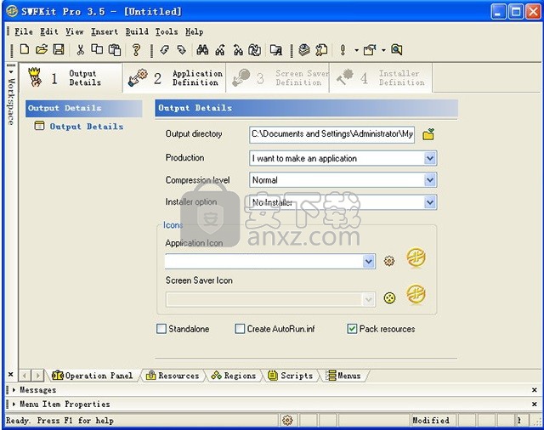Image resolution: width=544 pixels, height=430 pixels.
Task: Open dropdown arrow next to exclamation icon
Action: pos(356,50)
